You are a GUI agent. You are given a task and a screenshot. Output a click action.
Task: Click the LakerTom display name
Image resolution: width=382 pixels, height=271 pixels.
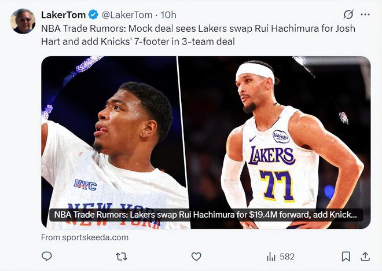pyautogui.click(x=63, y=14)
